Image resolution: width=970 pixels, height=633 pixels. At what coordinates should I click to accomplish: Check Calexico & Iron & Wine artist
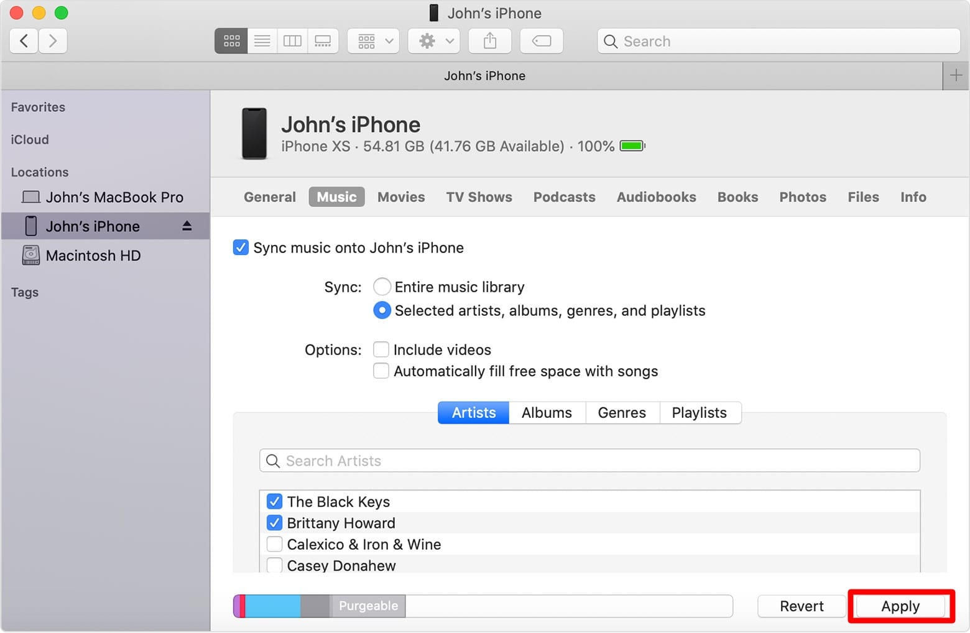(274, 544)
